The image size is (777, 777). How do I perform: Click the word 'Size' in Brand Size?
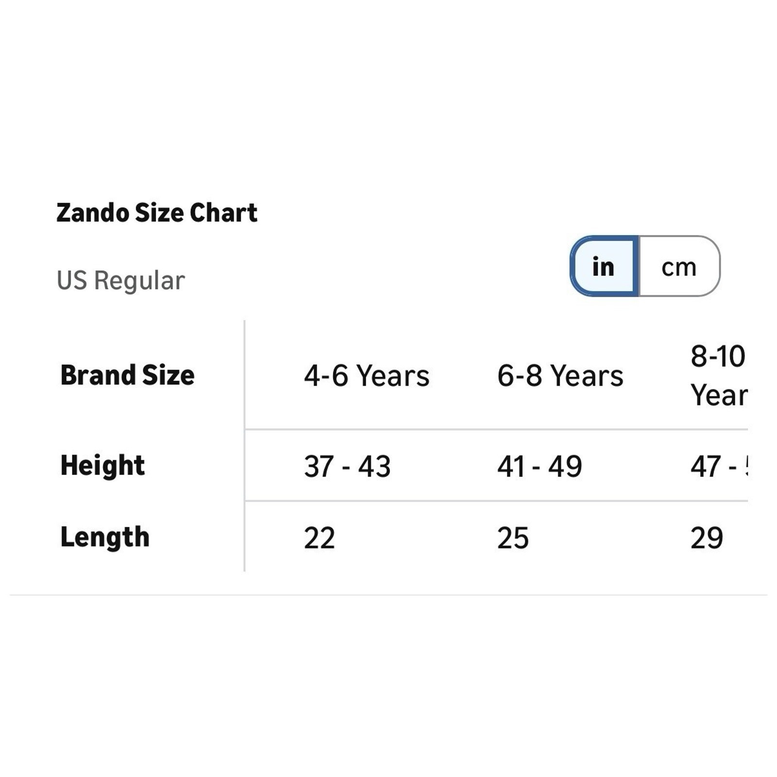click(x=168, y=375)
